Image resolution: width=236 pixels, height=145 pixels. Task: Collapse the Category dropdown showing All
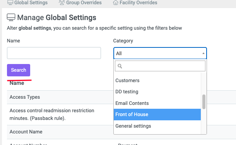(x=160, y=53)
